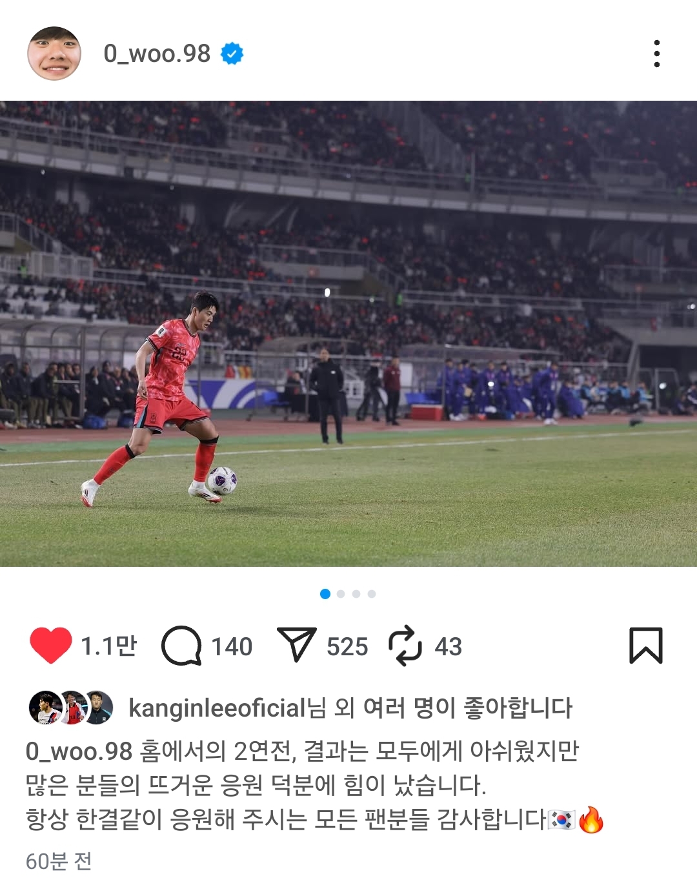Image resolution: width=697 pixels, height=889 pixels.
Task: Tap the third liker avatar
Action: tap(97, 708)
